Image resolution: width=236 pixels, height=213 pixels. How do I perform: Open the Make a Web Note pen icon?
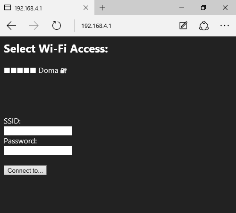183,26
